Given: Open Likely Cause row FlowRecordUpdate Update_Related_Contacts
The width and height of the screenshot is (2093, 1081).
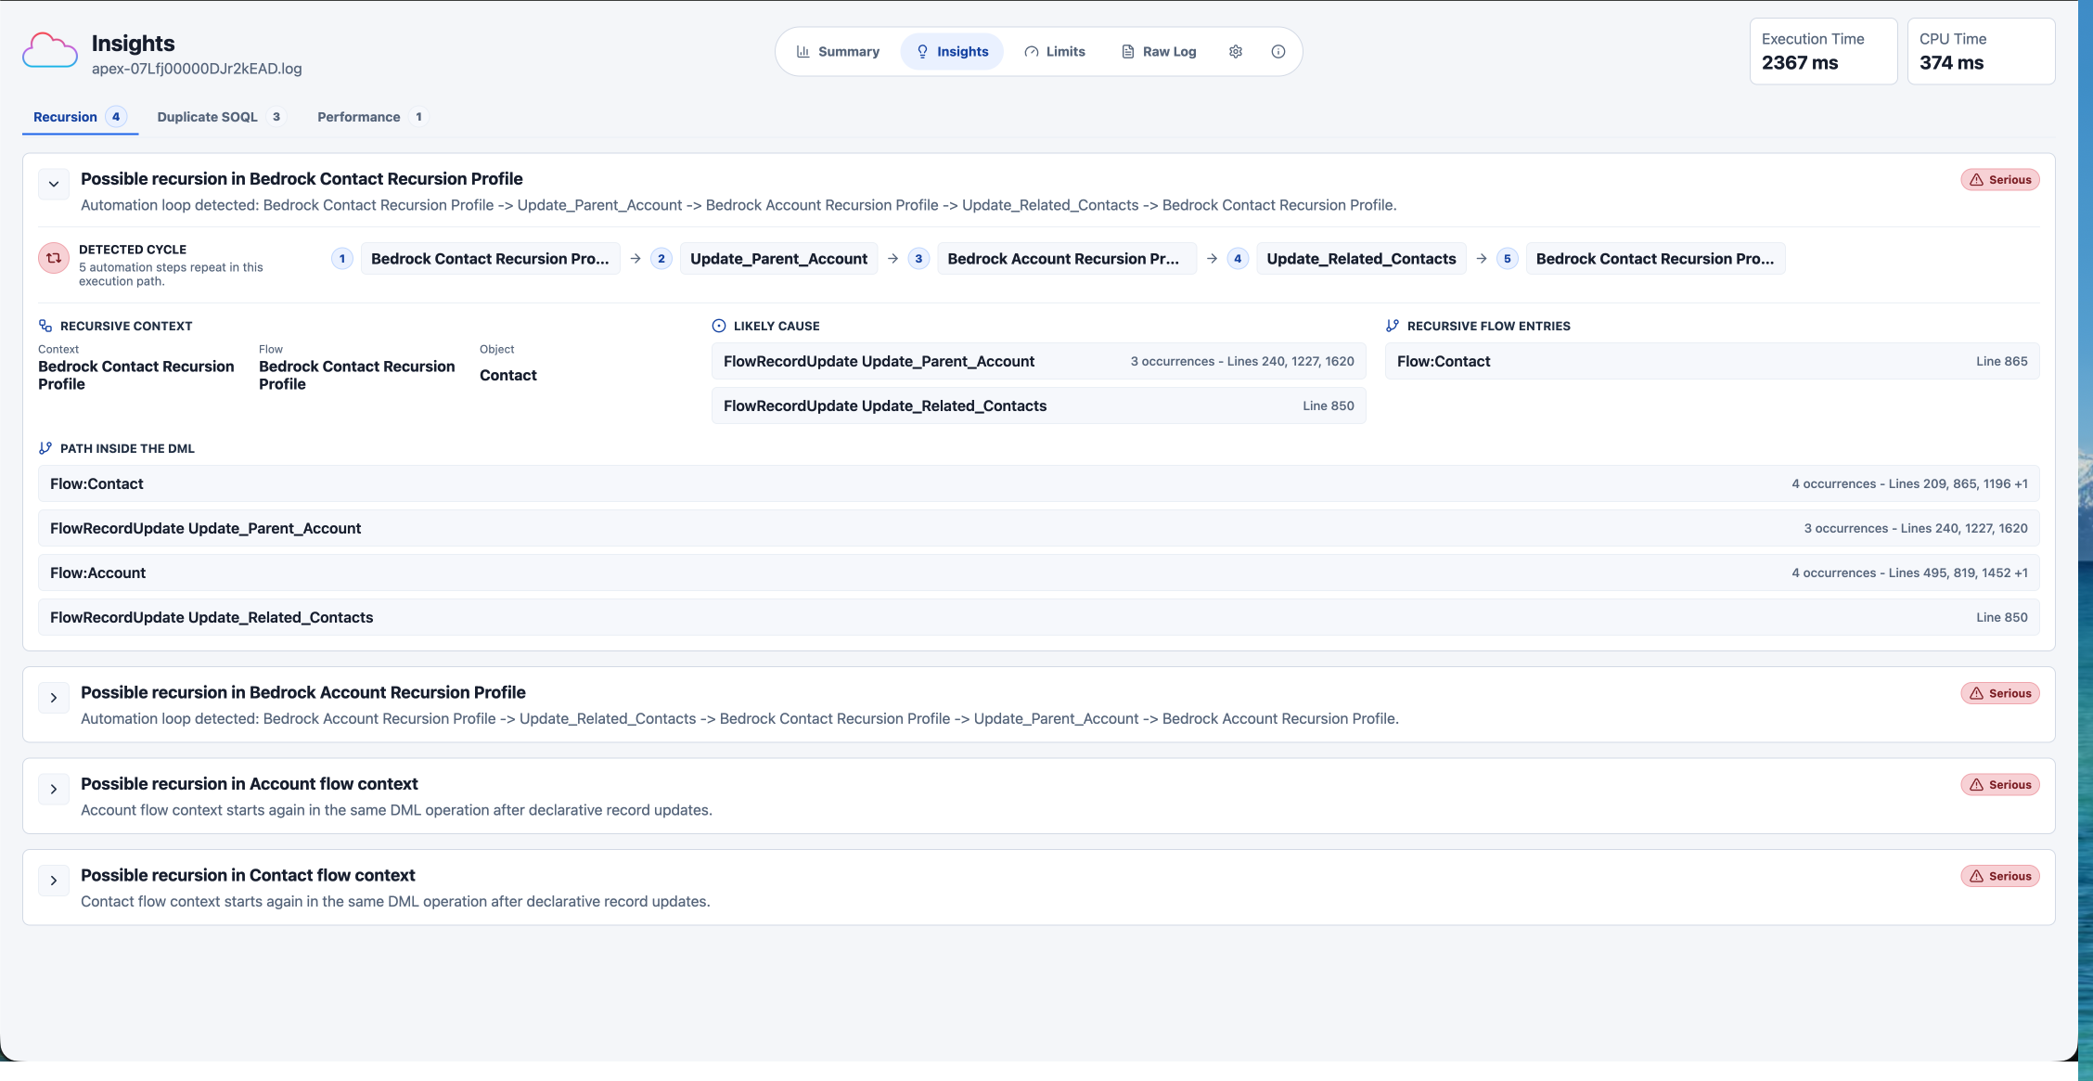Looking at the screenshot, I should [1038, 405].
